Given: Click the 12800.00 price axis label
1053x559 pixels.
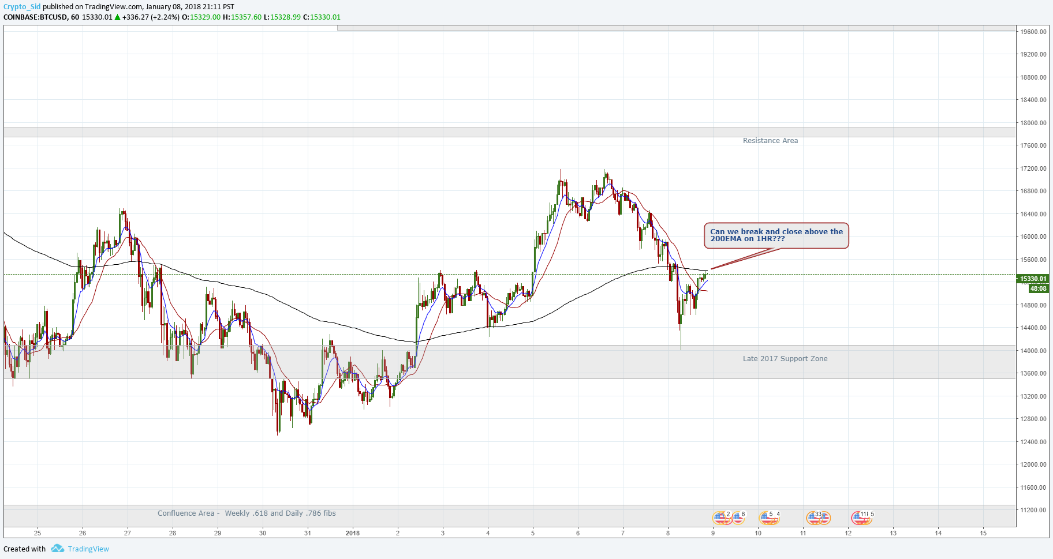Looking at the screenshot, I should (1033, 419).
